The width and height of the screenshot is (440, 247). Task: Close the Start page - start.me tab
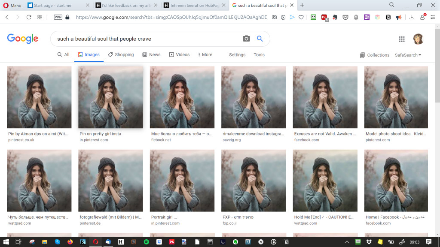coord(87,5)
